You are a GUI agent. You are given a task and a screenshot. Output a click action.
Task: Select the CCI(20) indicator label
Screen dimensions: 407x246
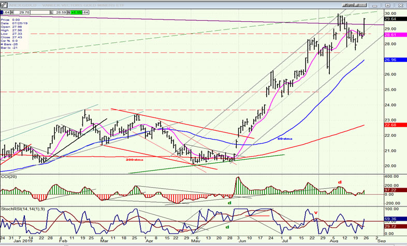9,177
